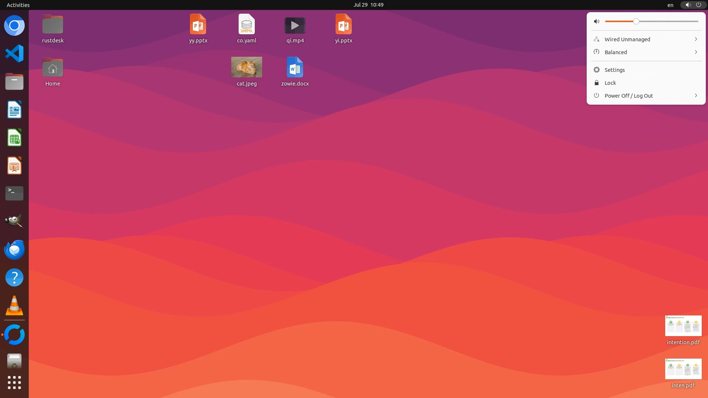Select Lock in system menu
The image size is (708, 398).
tap(610, 83)
